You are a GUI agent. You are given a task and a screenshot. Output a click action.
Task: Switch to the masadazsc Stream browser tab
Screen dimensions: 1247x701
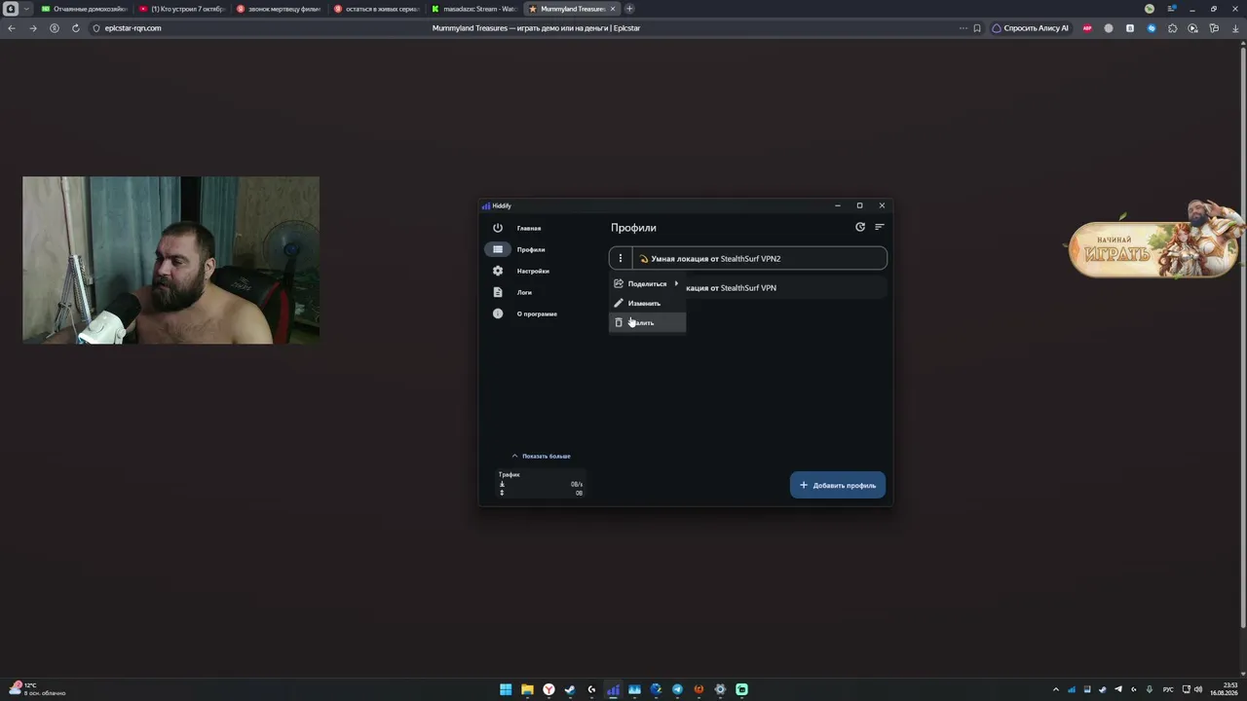click(x=474, y=9)
